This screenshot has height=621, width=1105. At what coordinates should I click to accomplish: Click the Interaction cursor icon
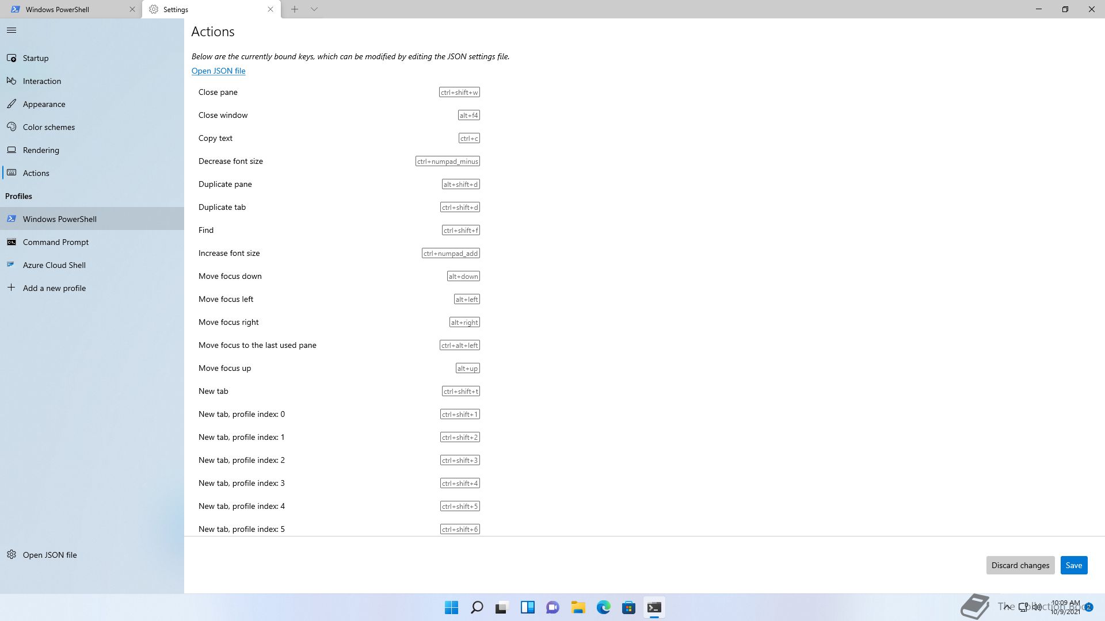coord(12,81)
